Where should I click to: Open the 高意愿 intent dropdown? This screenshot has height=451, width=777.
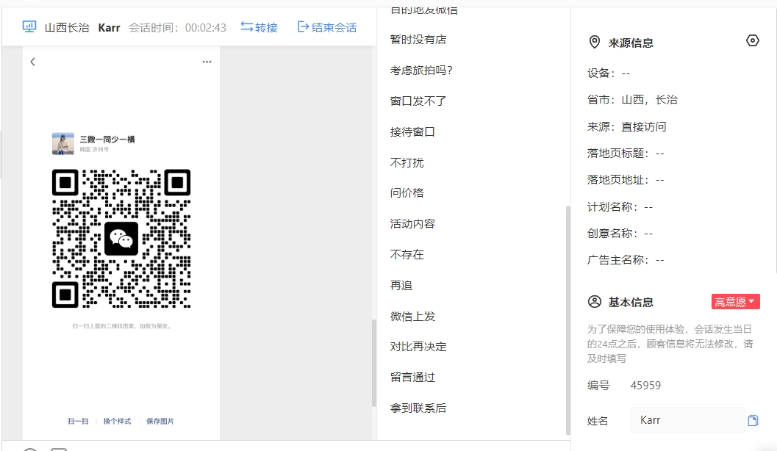click(x=735, y=301)
